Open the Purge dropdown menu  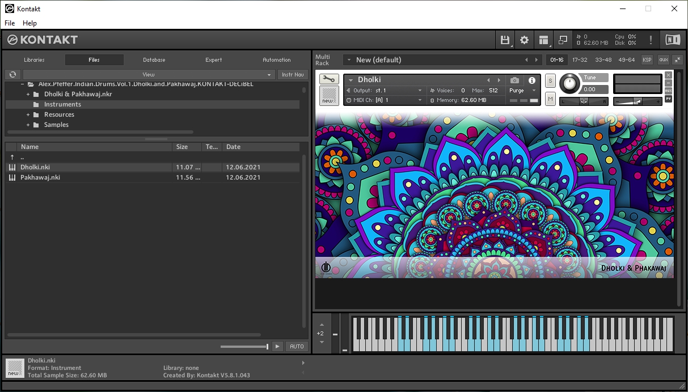(522, 91)
